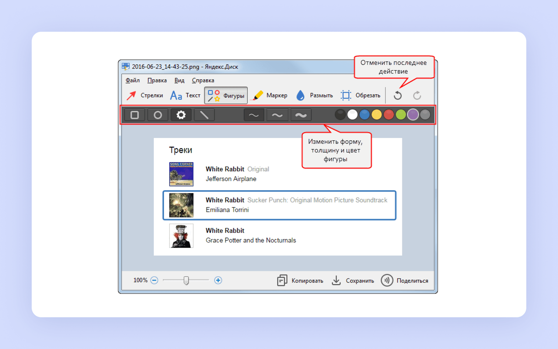
Task: Click Сохранить to save the screenshot
Action: [x=353, y=280]
